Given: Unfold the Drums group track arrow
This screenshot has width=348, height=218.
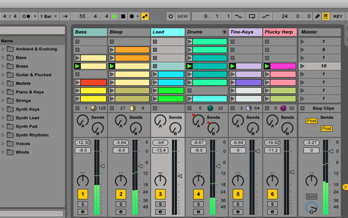Looking at the screenshot, I should [225, 32].
